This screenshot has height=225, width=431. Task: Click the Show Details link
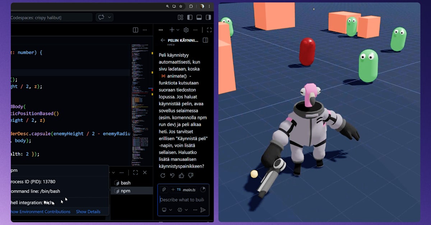(88, 212)
